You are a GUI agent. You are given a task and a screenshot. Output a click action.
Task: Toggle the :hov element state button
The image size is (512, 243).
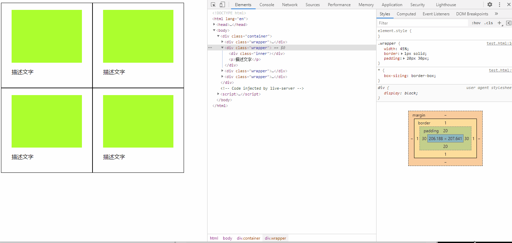tap(476, 23)
